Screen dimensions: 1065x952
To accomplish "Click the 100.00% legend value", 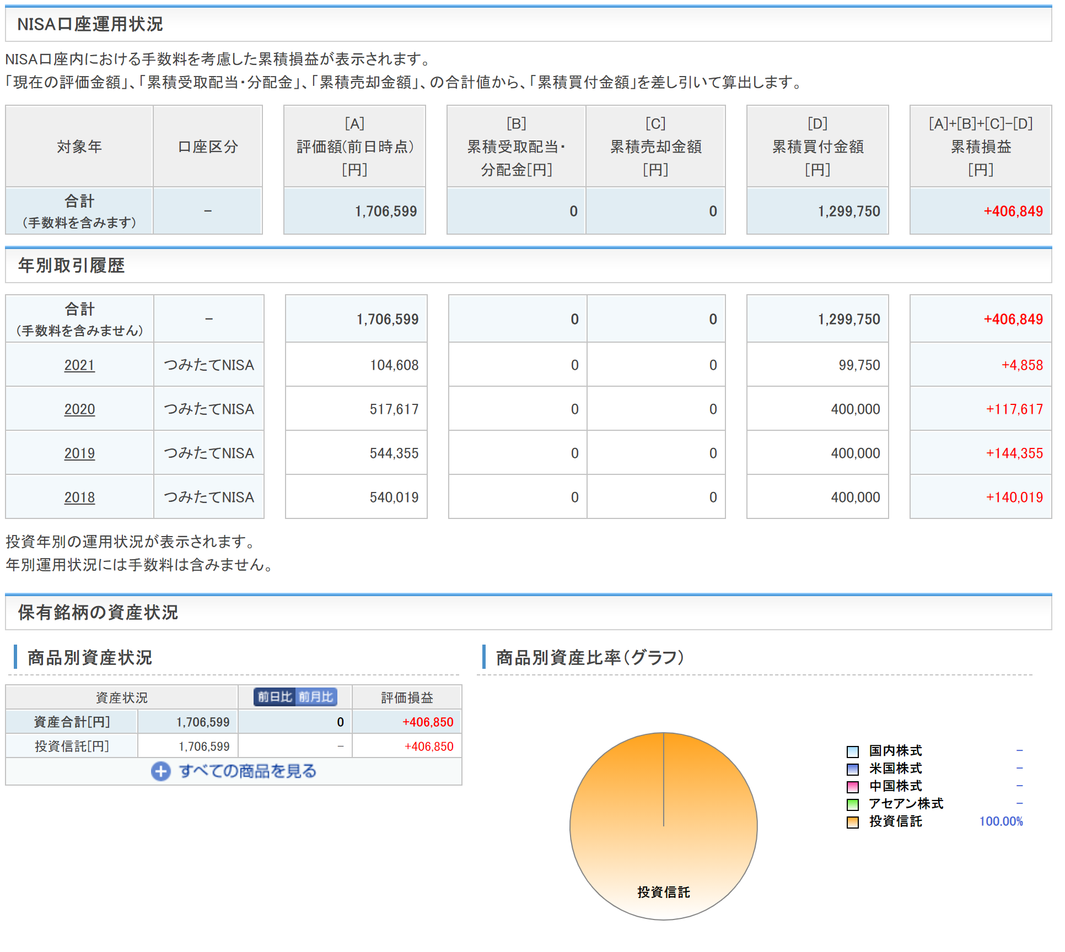I will [1001, 821].
